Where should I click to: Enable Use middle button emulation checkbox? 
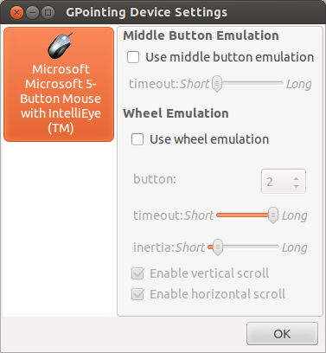tap(133, 57)
